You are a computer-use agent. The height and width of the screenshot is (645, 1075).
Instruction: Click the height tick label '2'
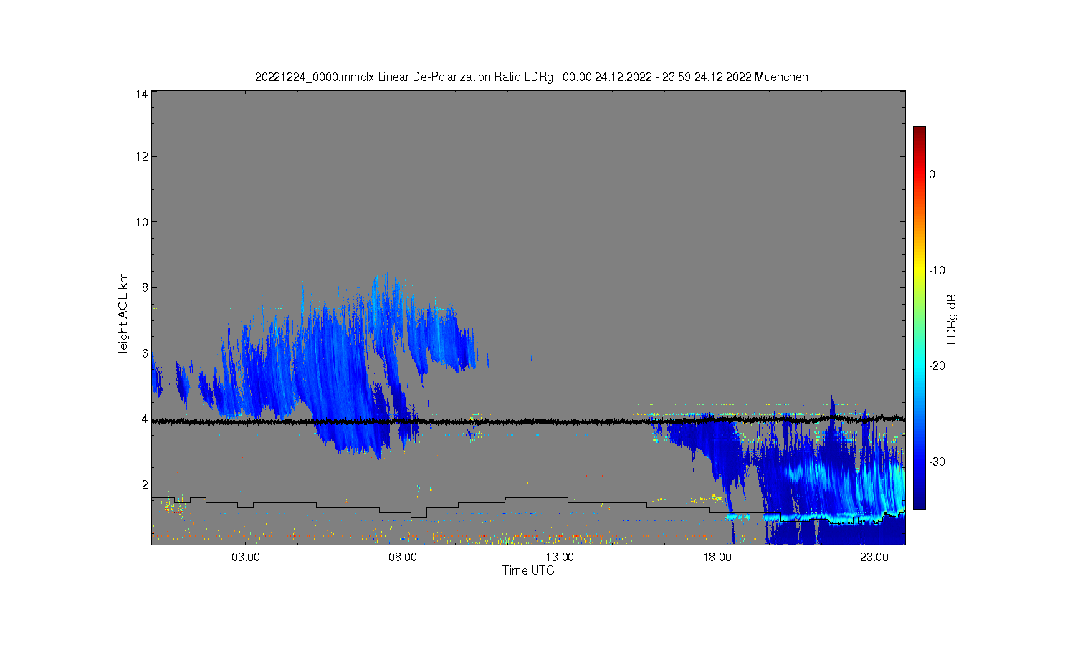[145, 484]
